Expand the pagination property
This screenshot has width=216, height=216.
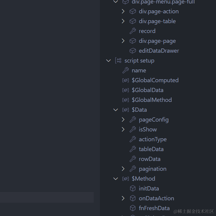click(123, 169)
